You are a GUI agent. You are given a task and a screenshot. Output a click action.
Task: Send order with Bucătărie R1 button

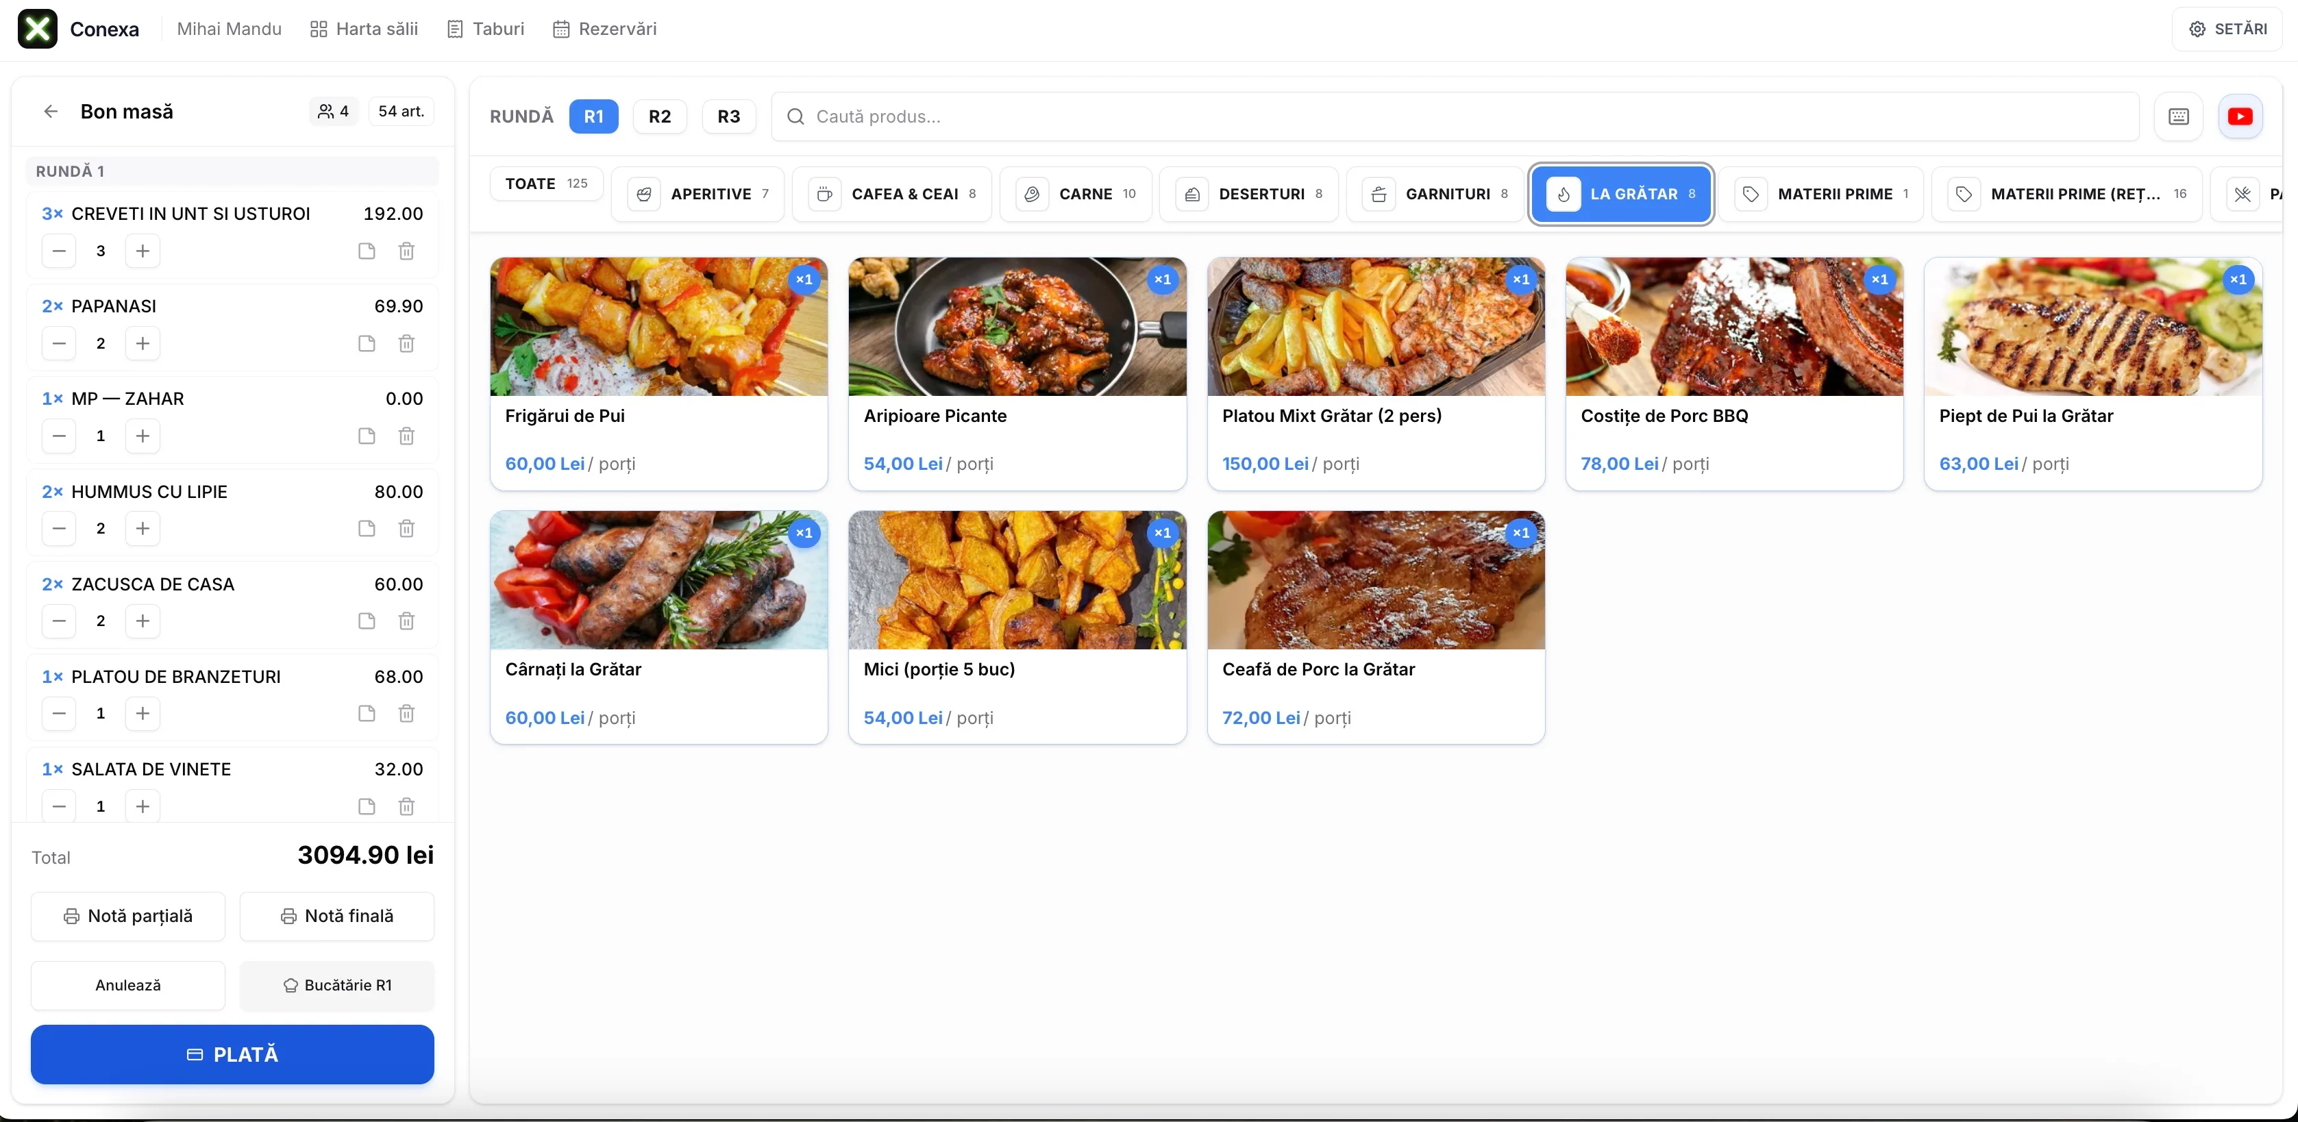tap(337, 986)
